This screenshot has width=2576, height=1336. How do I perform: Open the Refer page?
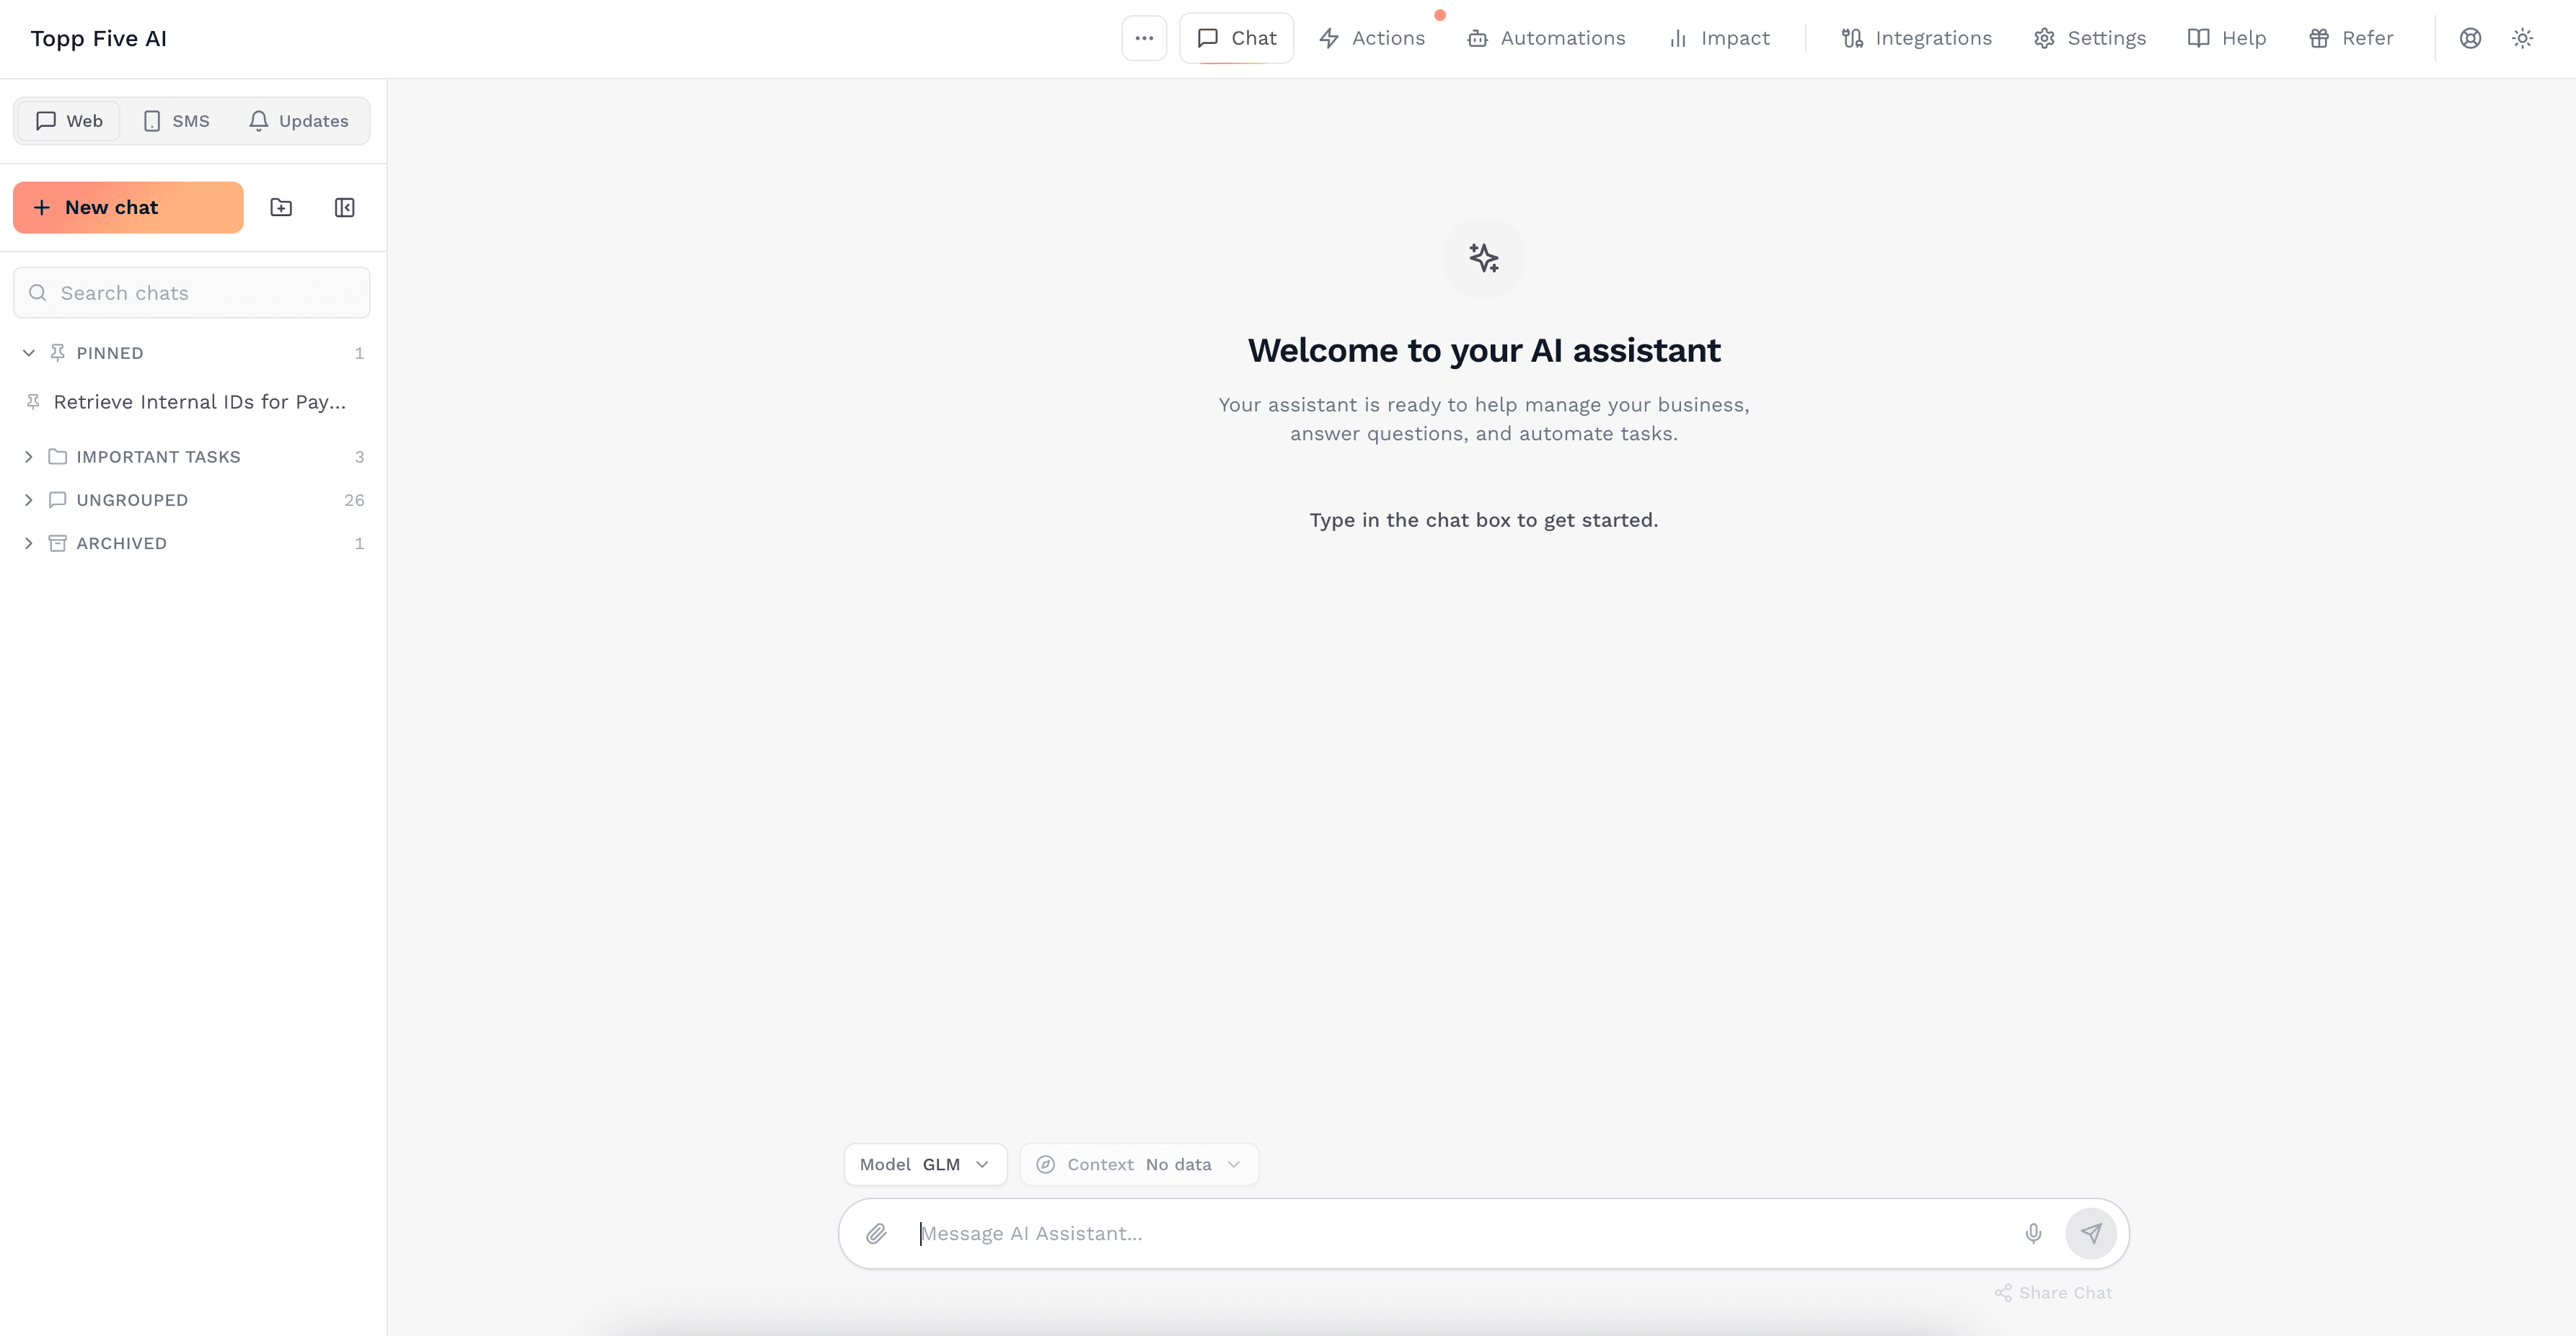[2351, 38]
